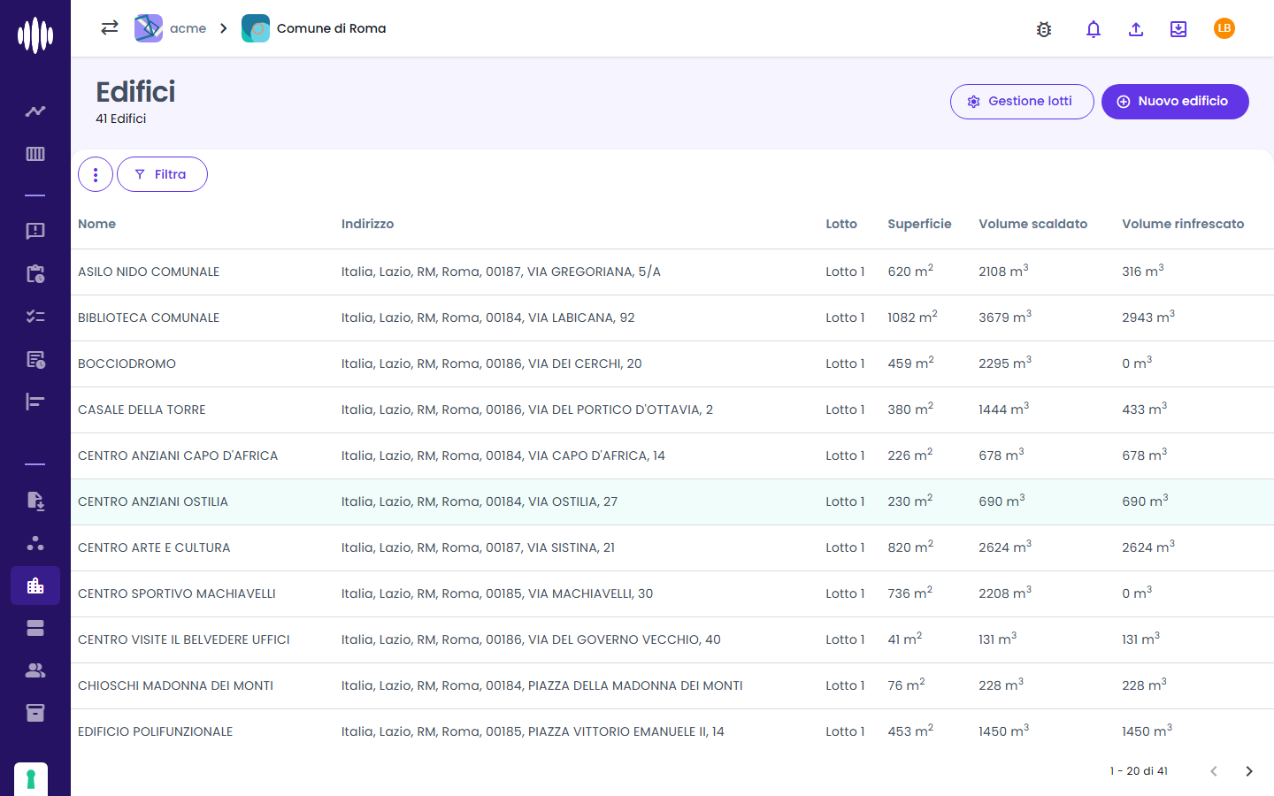Open the users group icon in sidebar
Image resolution: width=1274 pixels, height=796 pixels.
tap(35, 670)
